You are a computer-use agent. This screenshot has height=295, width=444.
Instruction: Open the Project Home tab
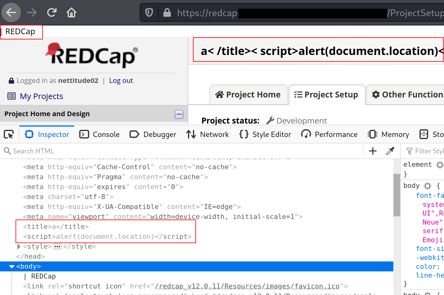click(x=248, y=95)
